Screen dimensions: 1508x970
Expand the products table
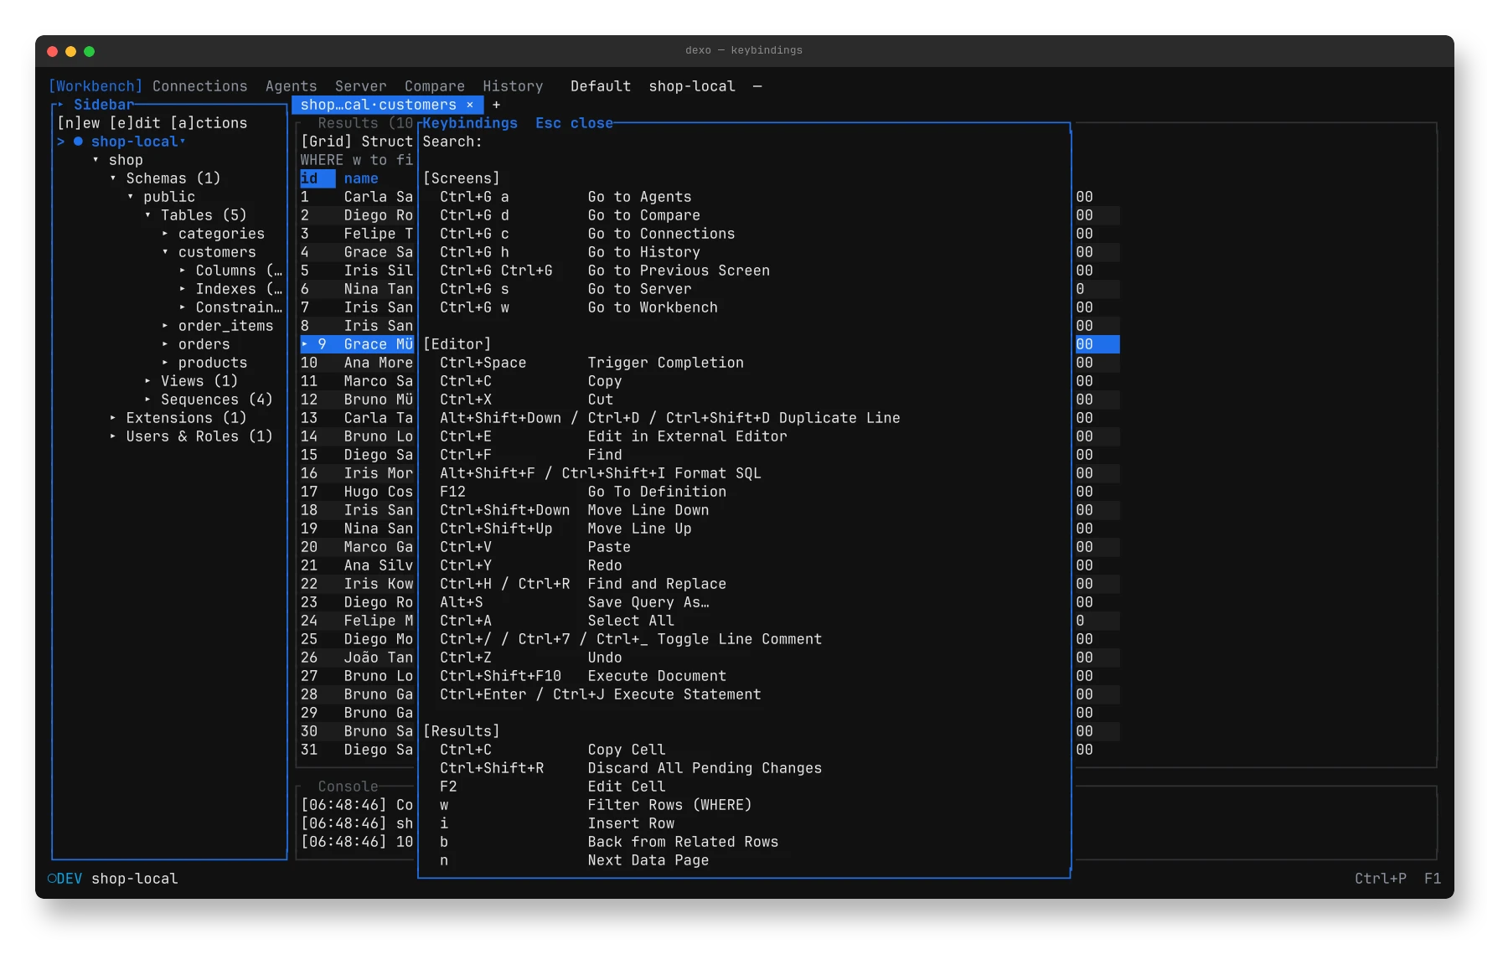coord(165,363)
